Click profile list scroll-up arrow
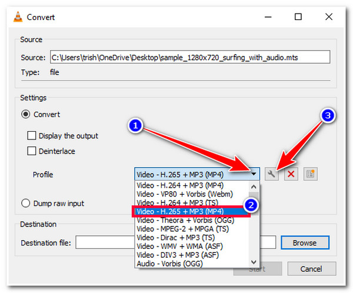The image size is (353, 293). (x=254, y=187)
